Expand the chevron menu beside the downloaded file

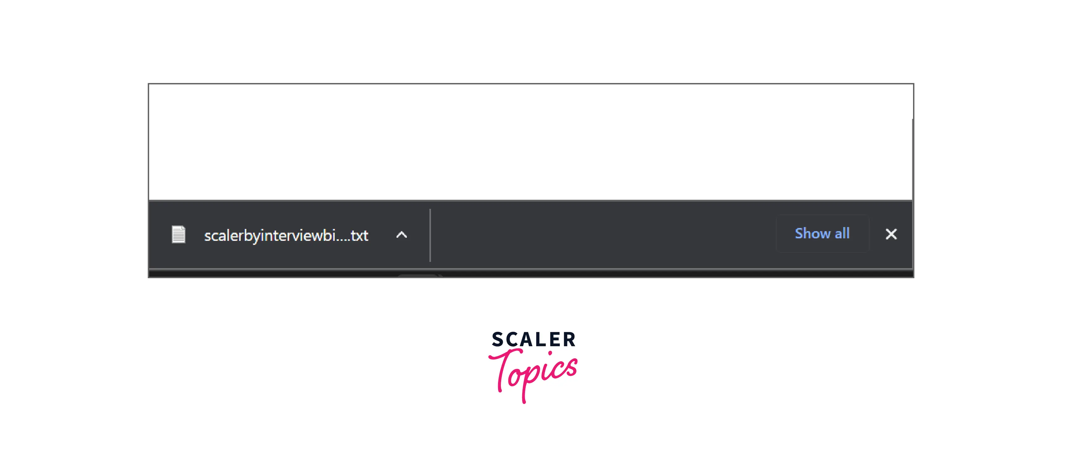[402, 235]
